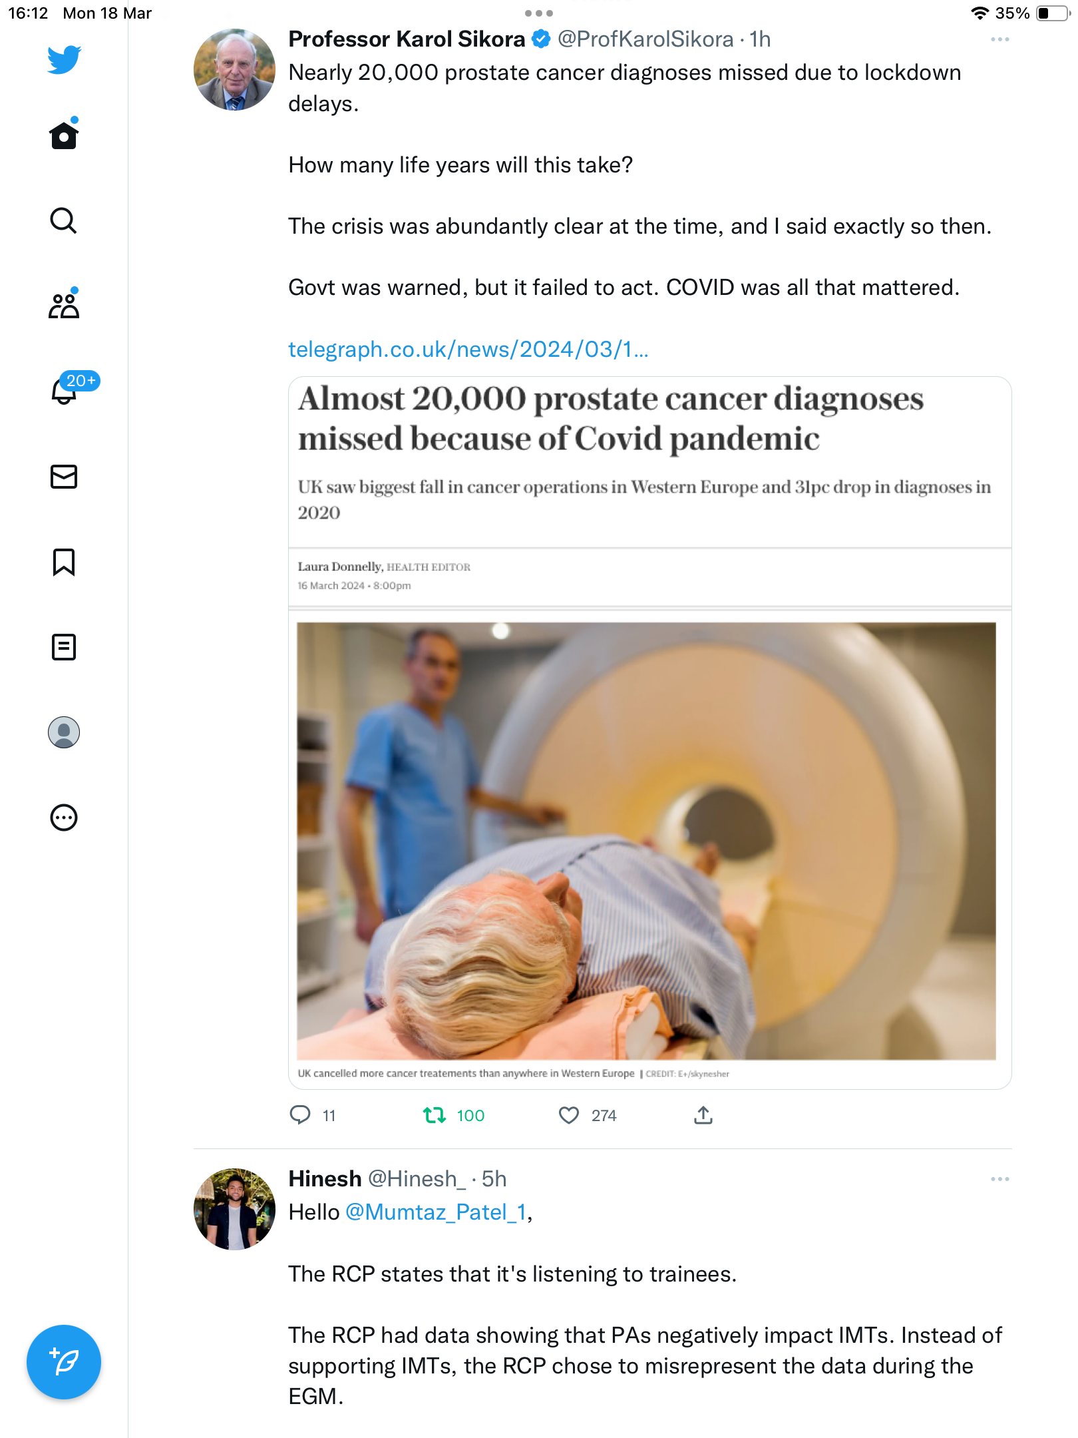Reply to Karol Sikora's tweet
The image size is (1078, 1438).
(x=300, y=1114)
